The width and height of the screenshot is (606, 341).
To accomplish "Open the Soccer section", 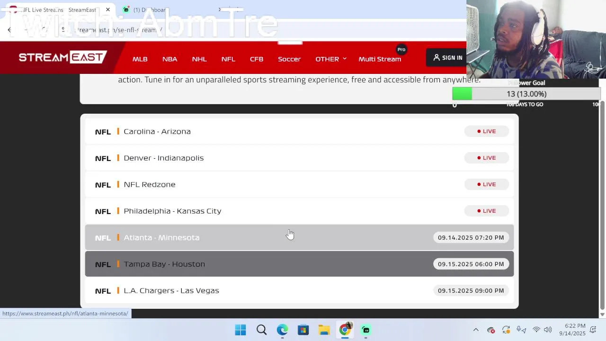I will (289, 59).
